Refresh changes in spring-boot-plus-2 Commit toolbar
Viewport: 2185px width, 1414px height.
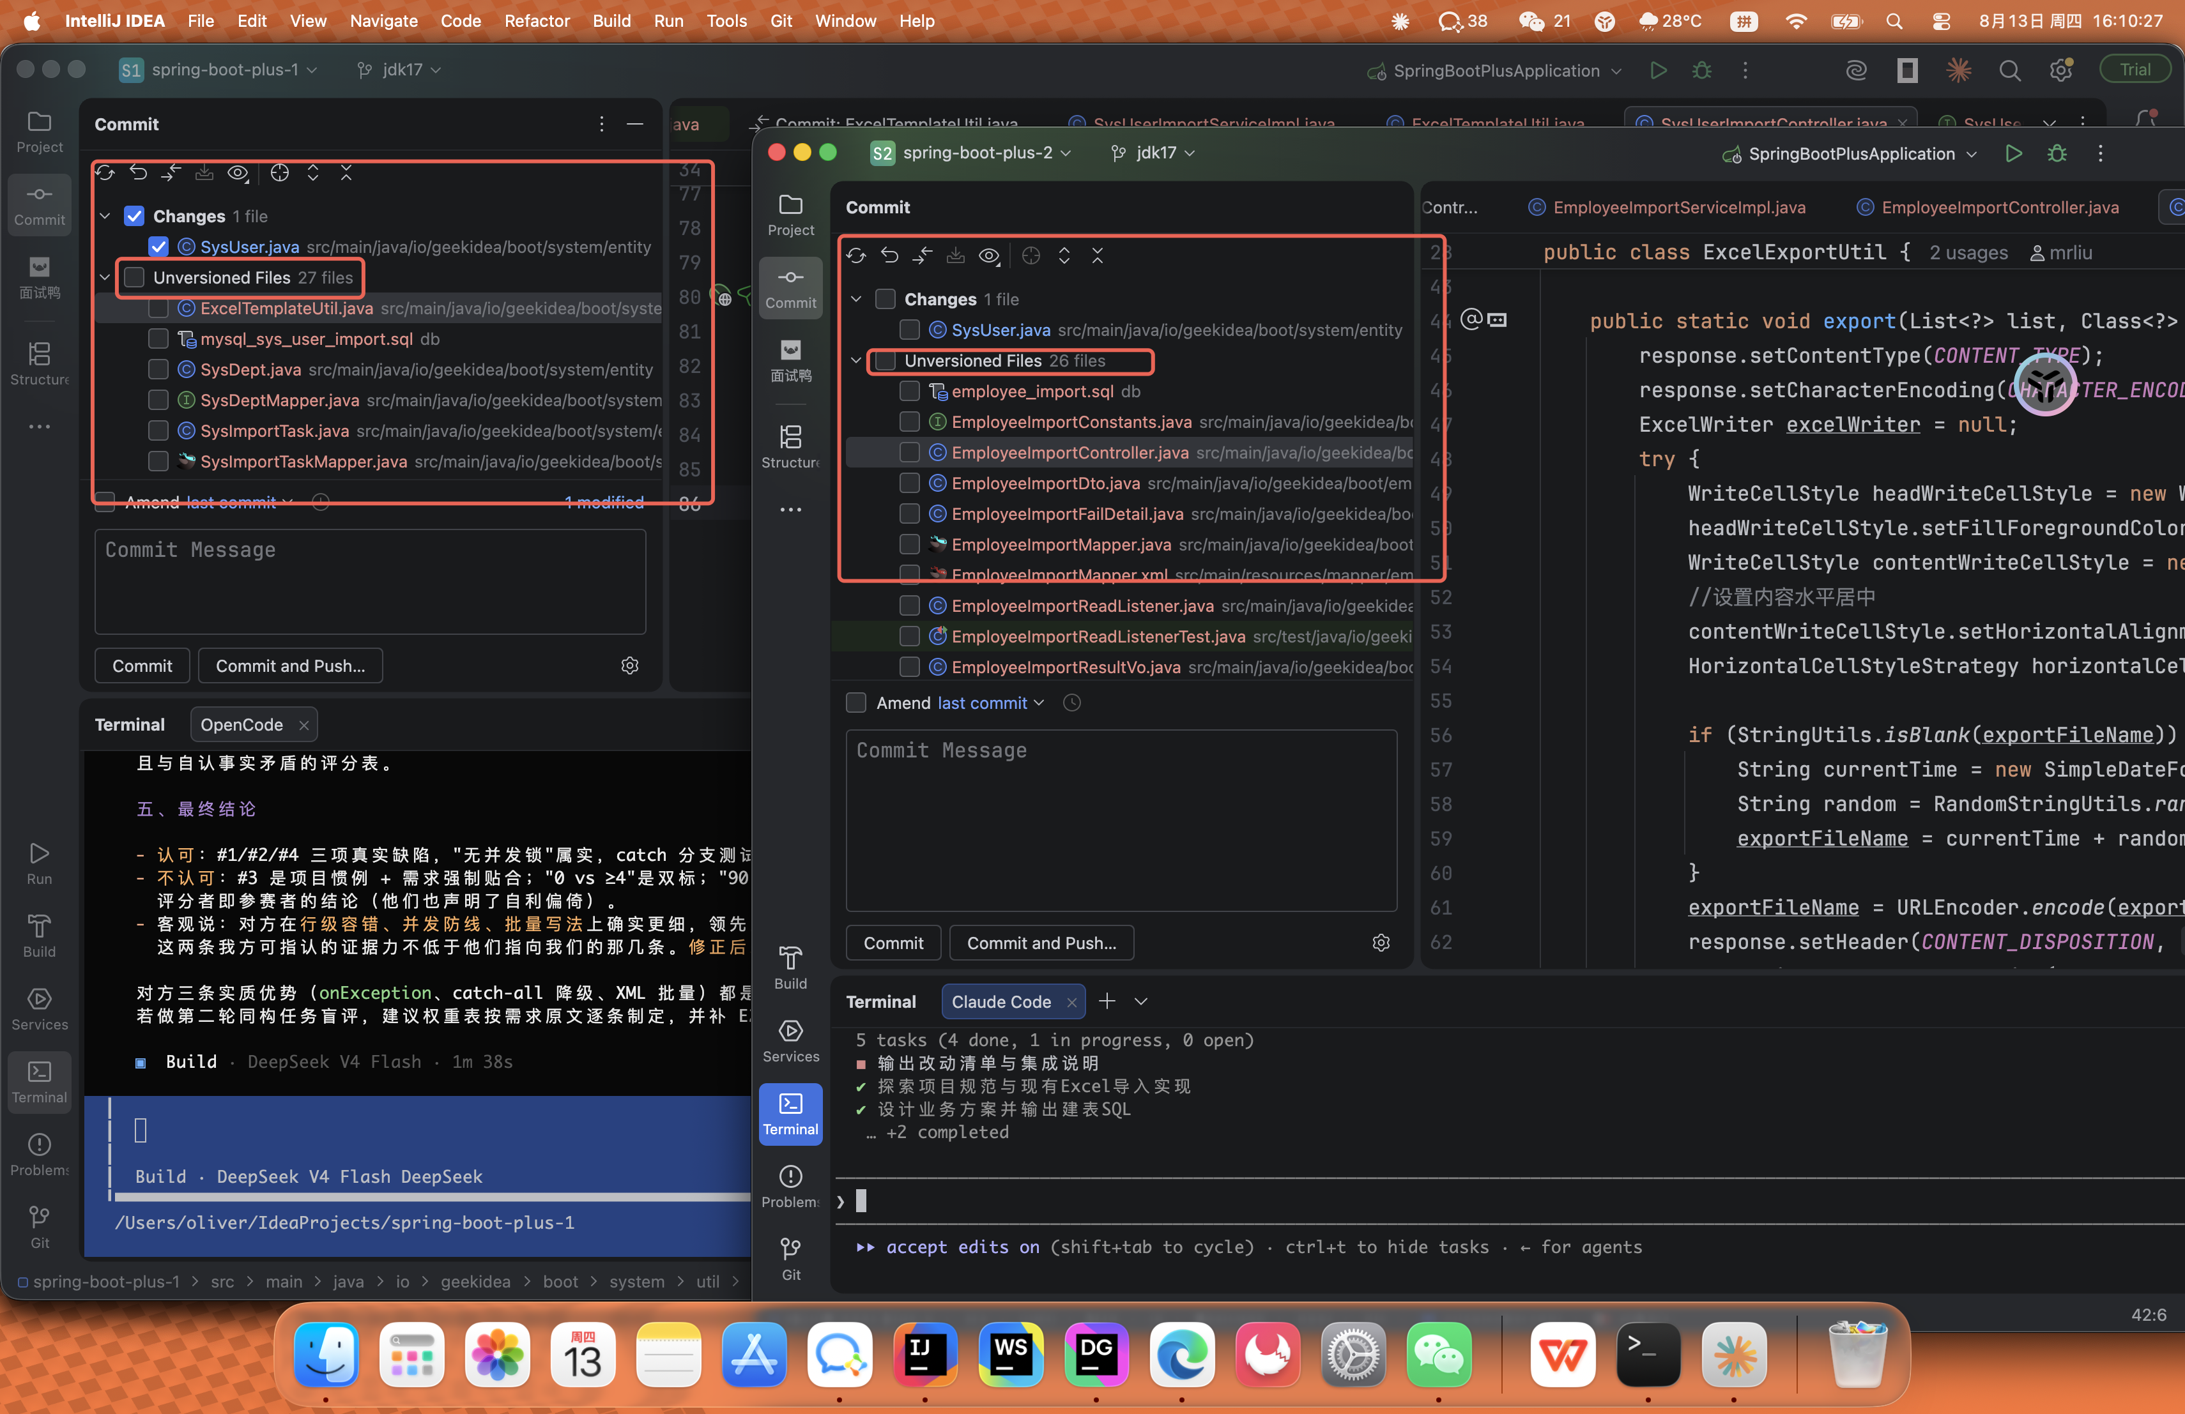tap(857, 256)
